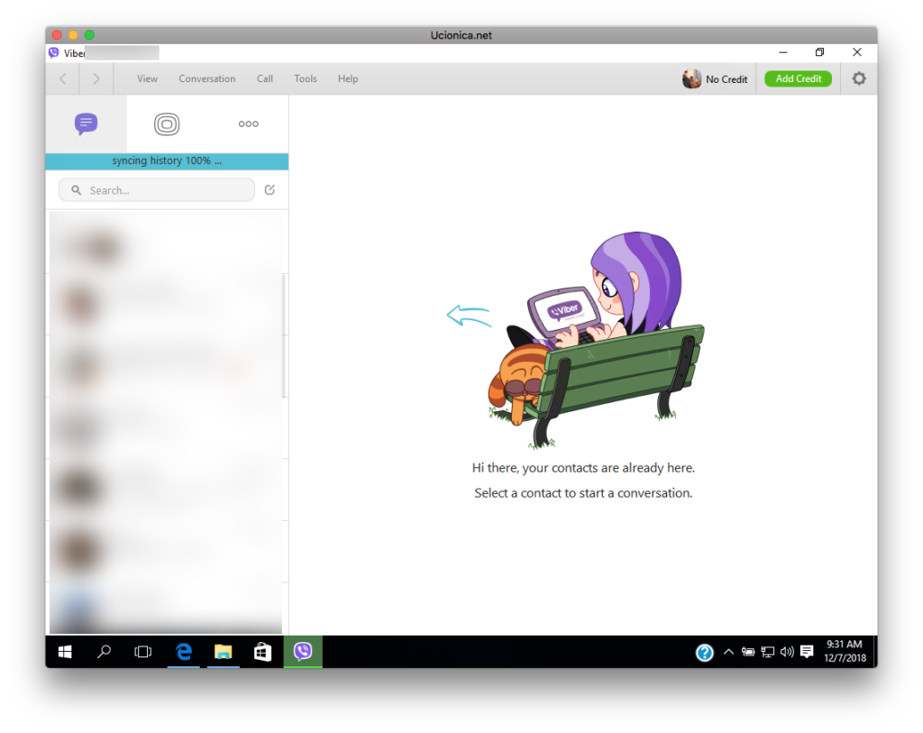Open the Help menu
This screenshot has height=733, width=923.
[348, 79]
